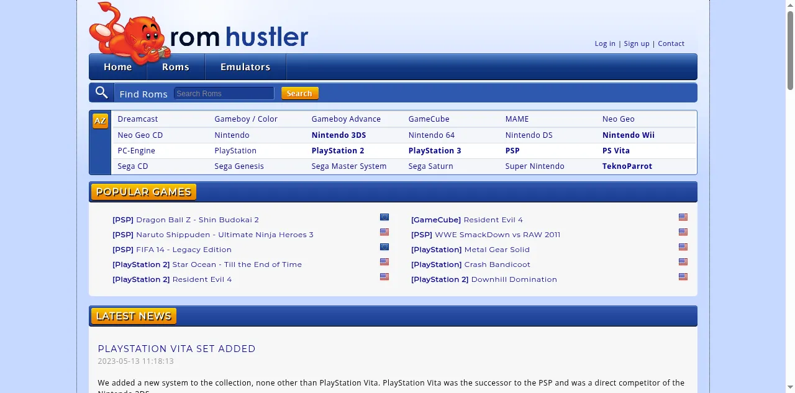This screenshot has width=795, height=393.
Task: Click the Rom Hustler devil mascot logo
Action: pyautogui.click(x=129, y=32)
